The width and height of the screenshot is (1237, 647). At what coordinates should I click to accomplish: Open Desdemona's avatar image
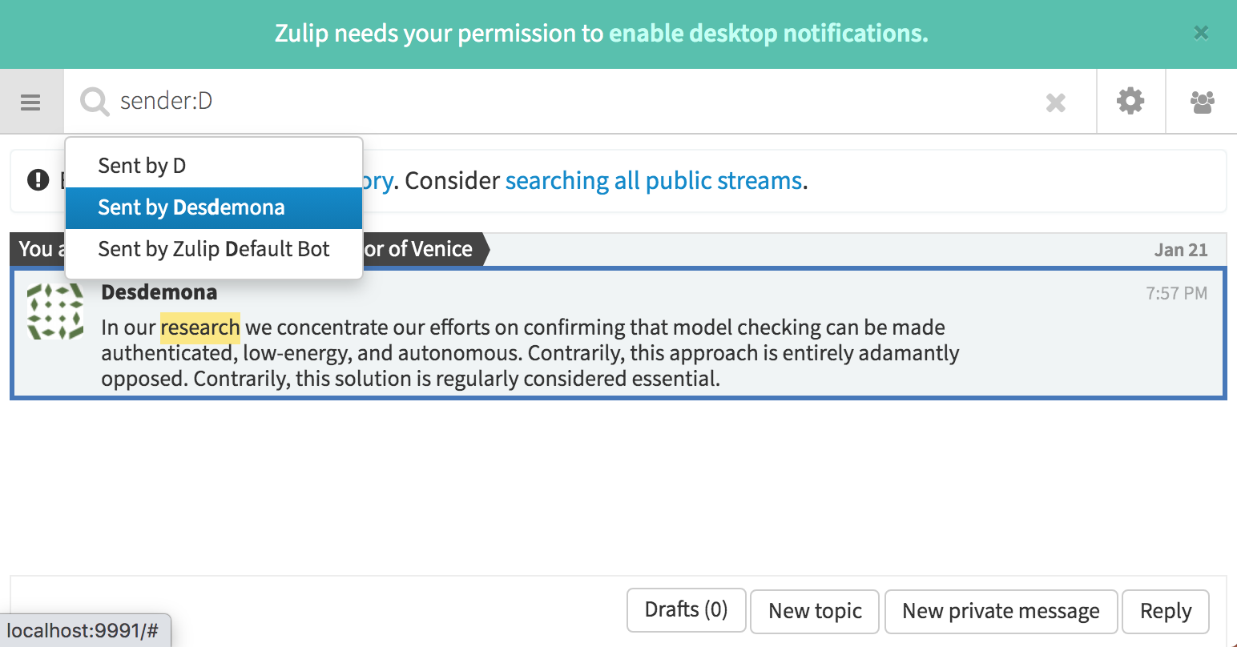55,311
